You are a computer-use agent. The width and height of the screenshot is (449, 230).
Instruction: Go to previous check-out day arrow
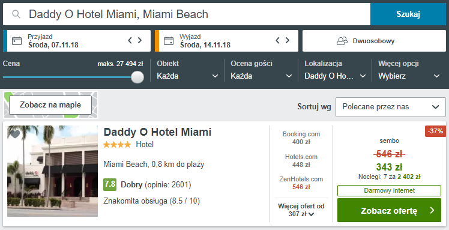tap(277, 40)
